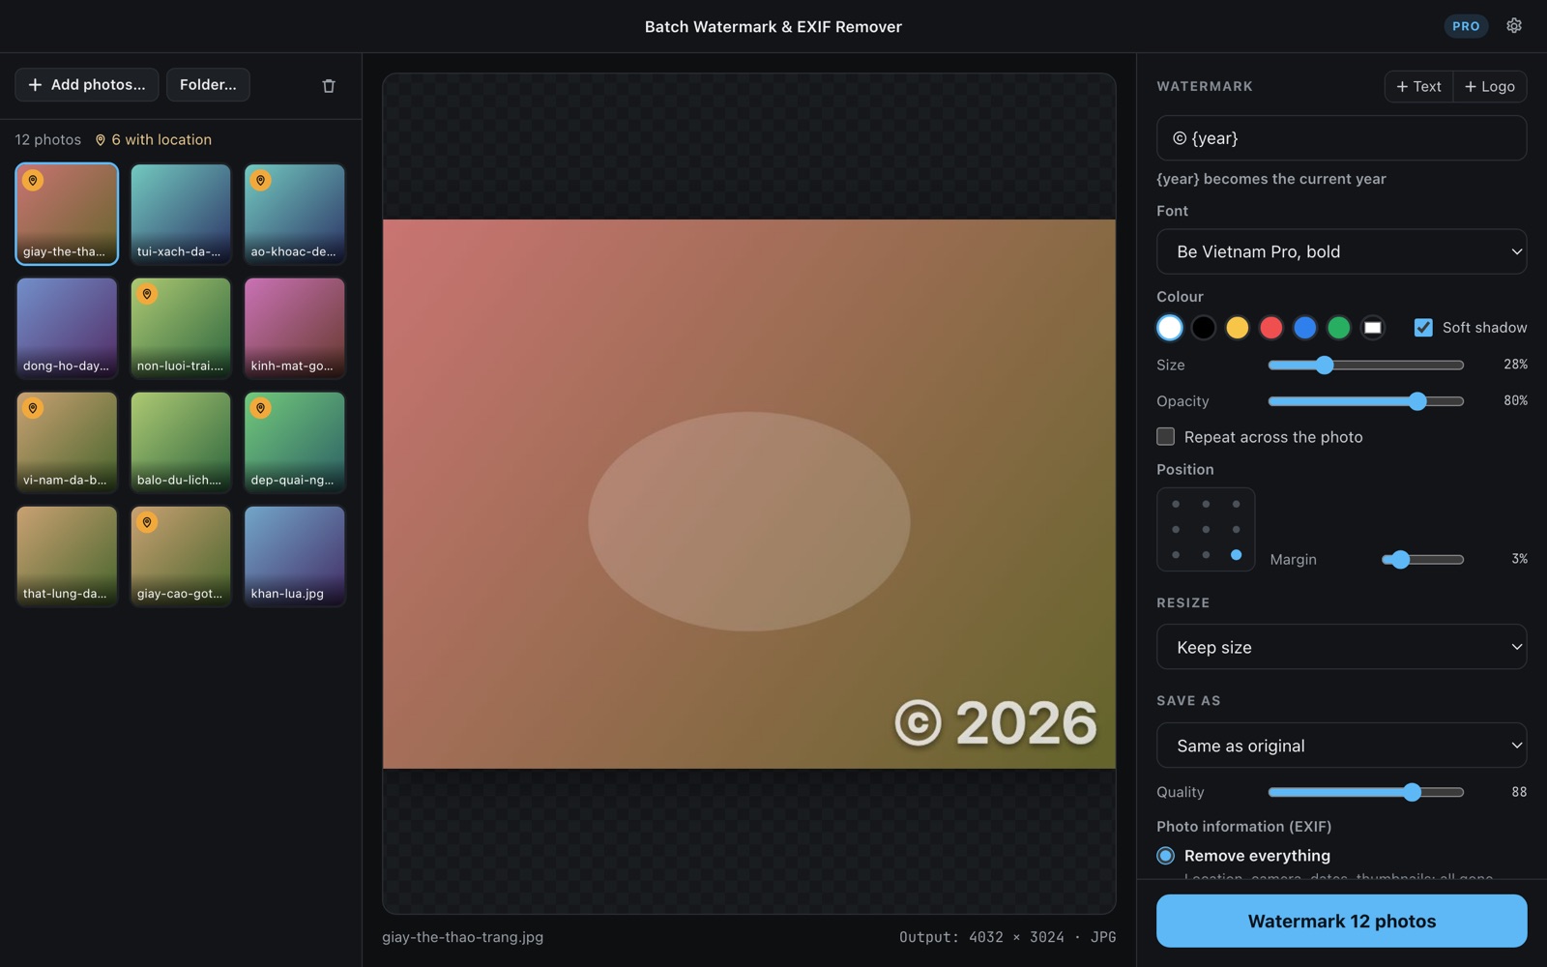The height and width of the screenshot is (967, 1547).
Task: Click location pin on ao-khoac-de thumbnail
Action: point(260,180)
